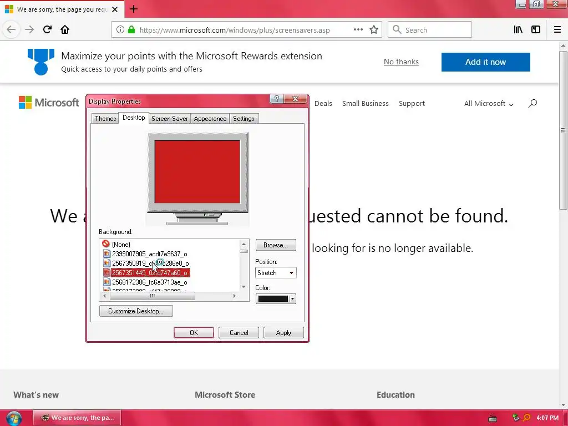Confirm with the OK button

point(194,333)
